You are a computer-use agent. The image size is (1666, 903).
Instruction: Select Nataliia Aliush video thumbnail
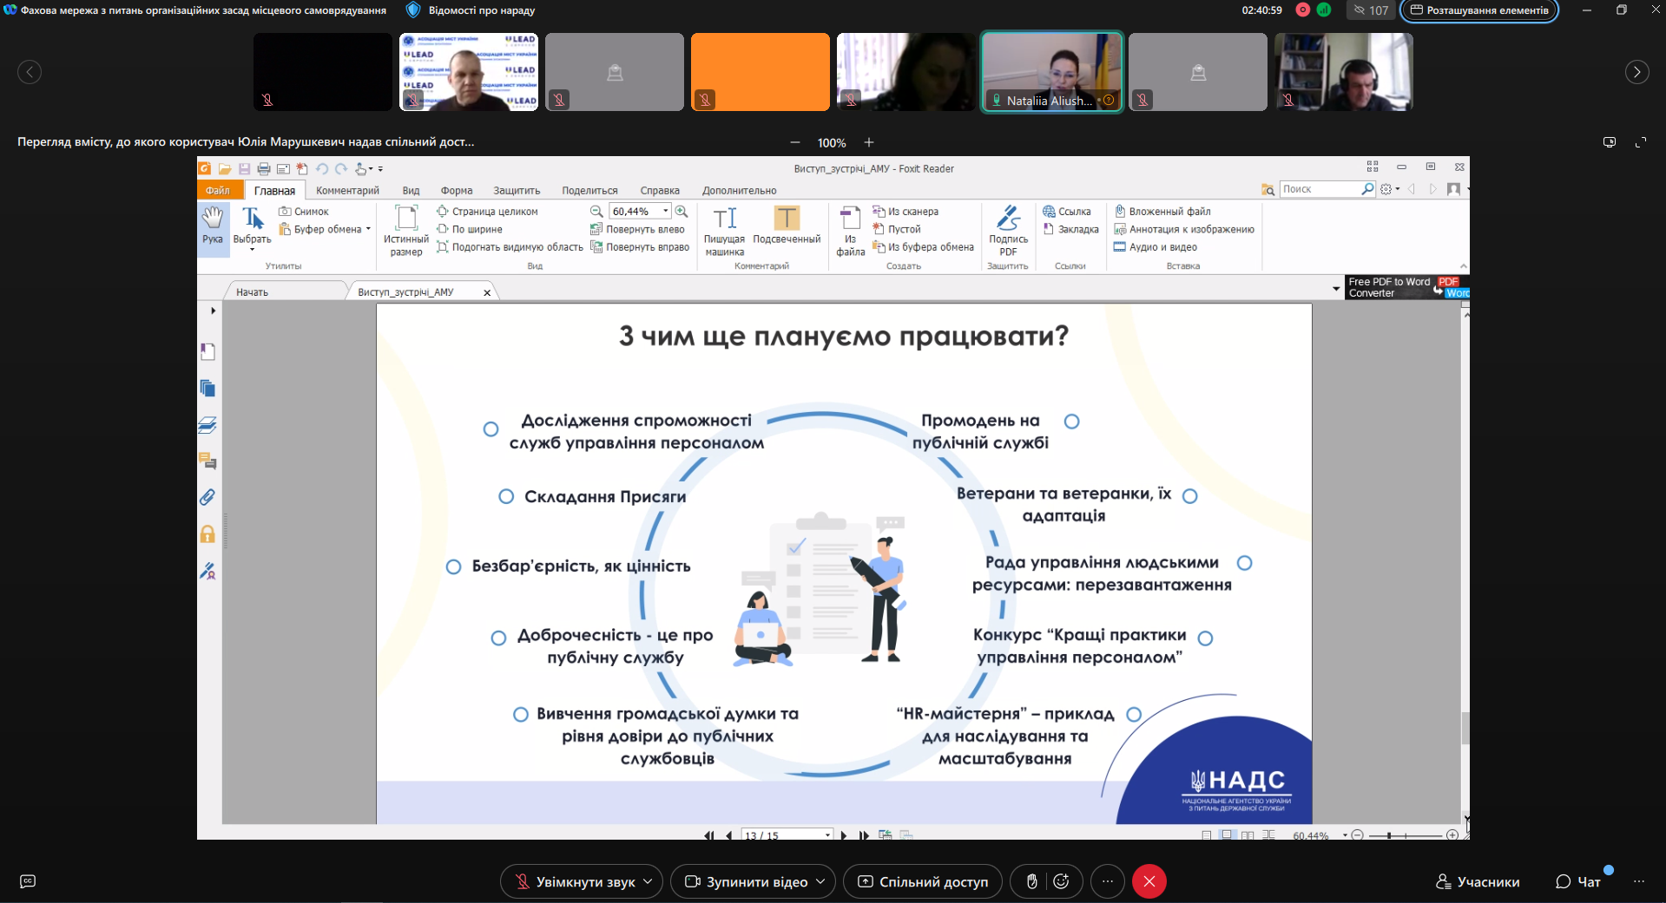coord(1051,72)
